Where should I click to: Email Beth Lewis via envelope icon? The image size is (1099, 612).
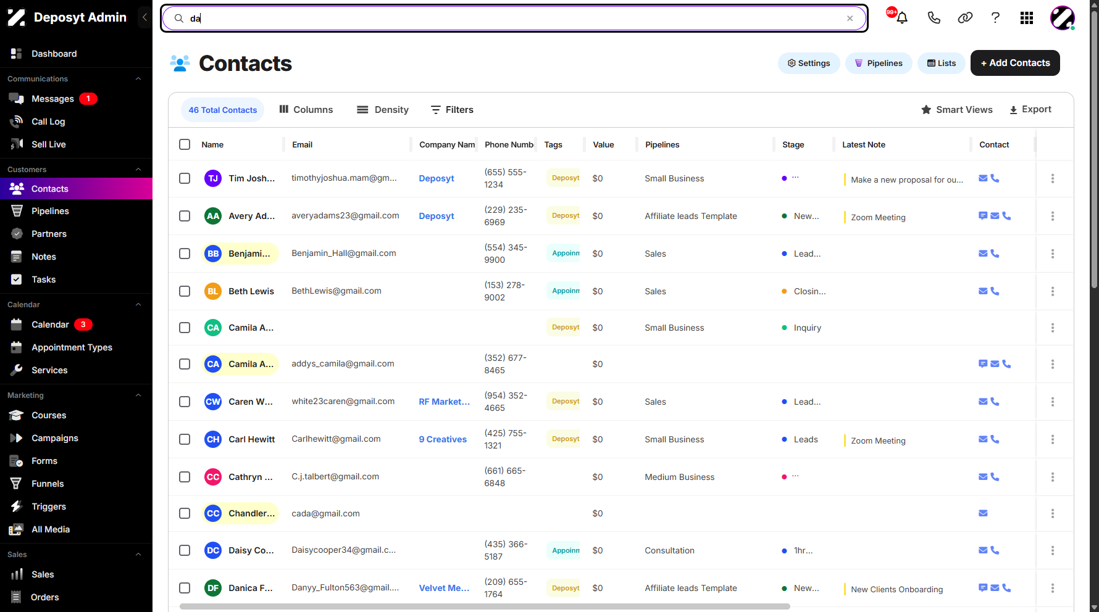tap(983, 291)
